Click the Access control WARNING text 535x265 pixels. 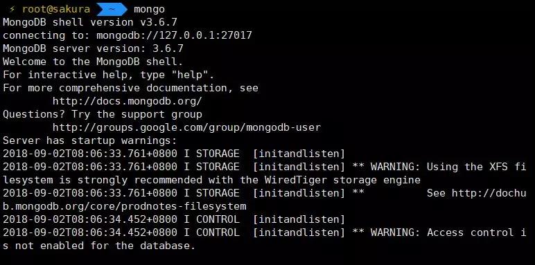[x=265, y=239]
